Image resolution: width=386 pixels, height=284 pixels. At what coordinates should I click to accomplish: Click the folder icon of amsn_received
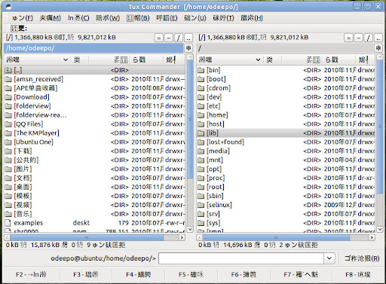tap(8, 79)
